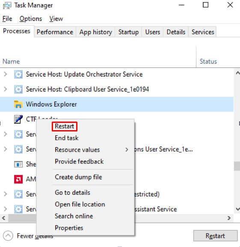Click the Update Orchestrator Service gear icon
This screenshot has width=240, height=247.
[x=18, y=74]
